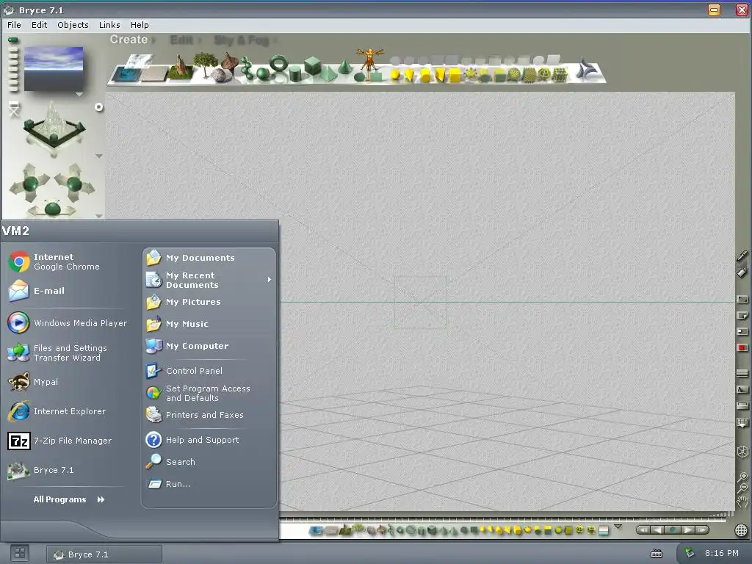Image resolution: width=752 pixels, height=564 pixels.
Task: Click the paint bucket icon on right edge
Action: pyautogui.click(x=742, y=273)
